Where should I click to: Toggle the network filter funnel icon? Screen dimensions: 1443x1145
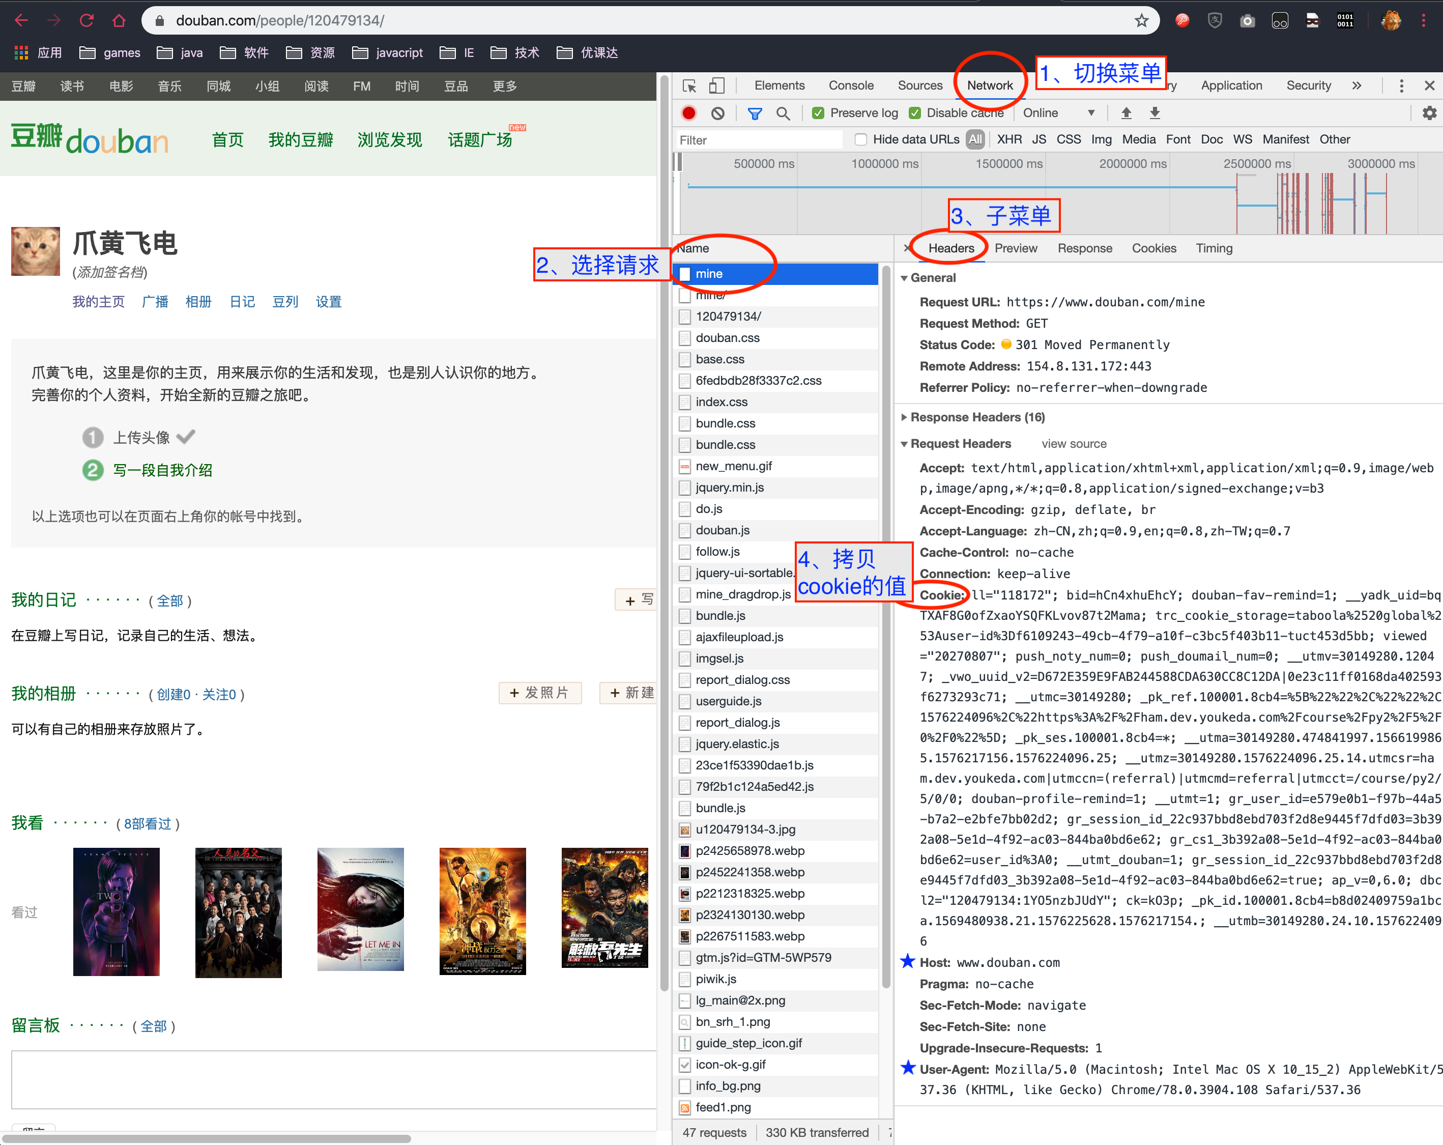(x=755, y=113)
